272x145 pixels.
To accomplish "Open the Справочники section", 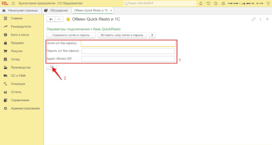I will [x=20, y=100].
